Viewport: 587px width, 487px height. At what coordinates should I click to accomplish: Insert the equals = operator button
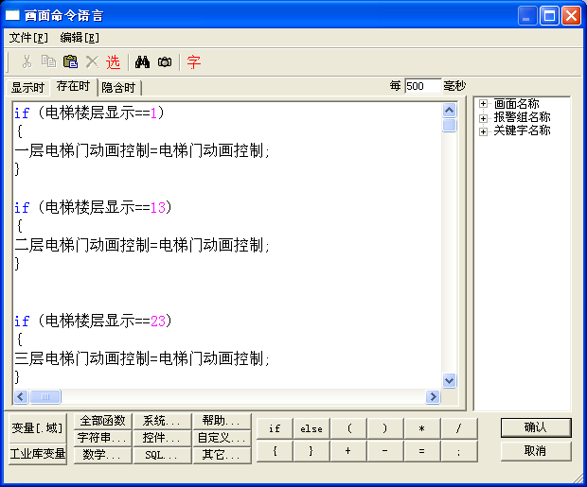point(422,451)
